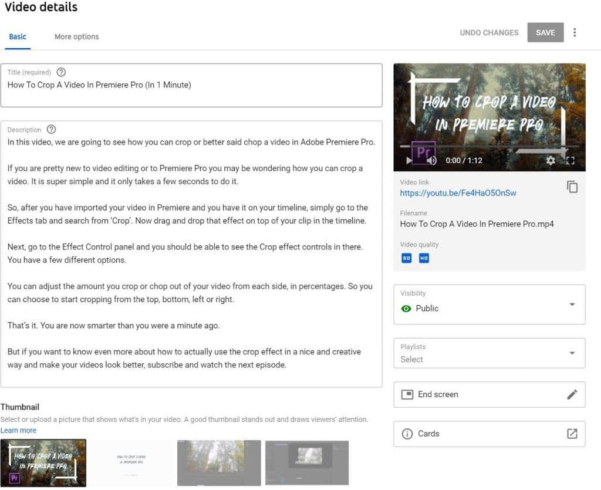Click Undo Changes

point(489,32)
